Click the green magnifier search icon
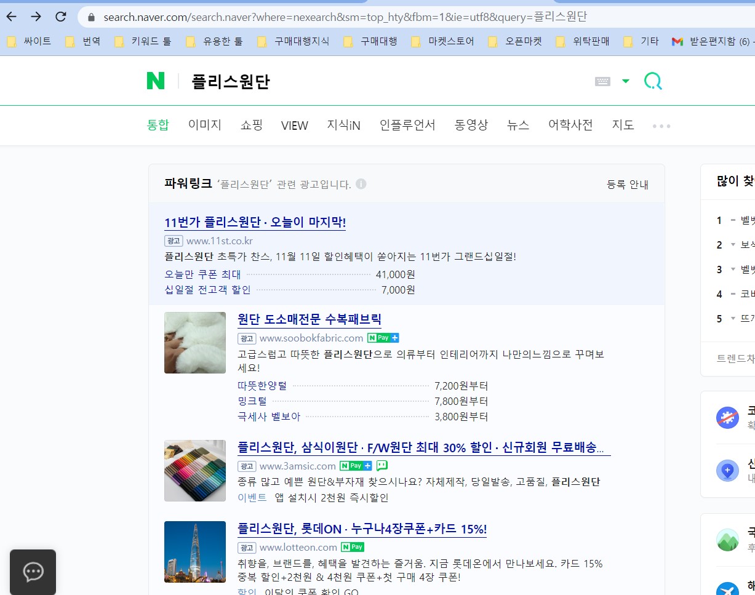The width and height of the screenshot is (755, 595). click(x=653, y=81)
